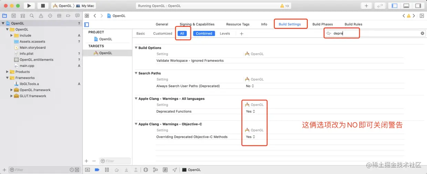This screenshot has height=174, width=427.
Task: Toggle project/targets list sidebar icon
Action: click(x=86, y=24)
